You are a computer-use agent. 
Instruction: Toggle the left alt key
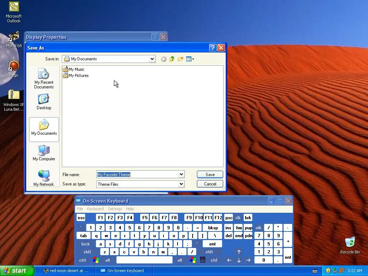[108, 260]
